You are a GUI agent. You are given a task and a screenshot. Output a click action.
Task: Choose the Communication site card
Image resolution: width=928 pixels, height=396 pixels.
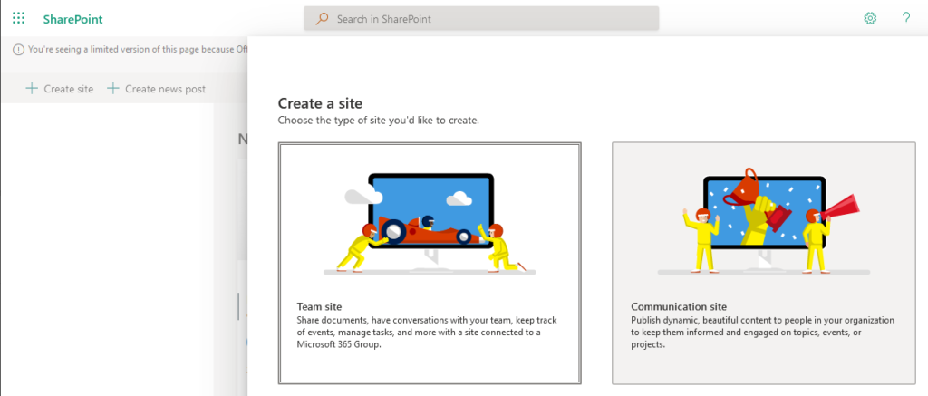(x=763, y=263)
